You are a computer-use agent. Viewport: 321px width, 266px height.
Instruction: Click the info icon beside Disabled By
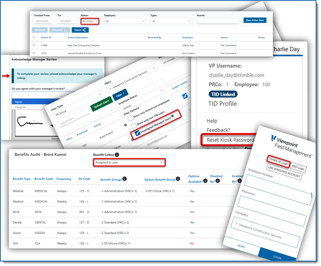[x=218, y=181]
